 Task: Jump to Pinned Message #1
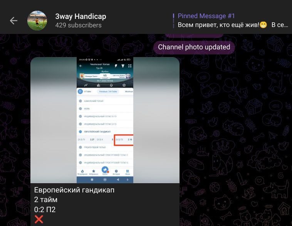pyautogui.click(x=231, y=20)
